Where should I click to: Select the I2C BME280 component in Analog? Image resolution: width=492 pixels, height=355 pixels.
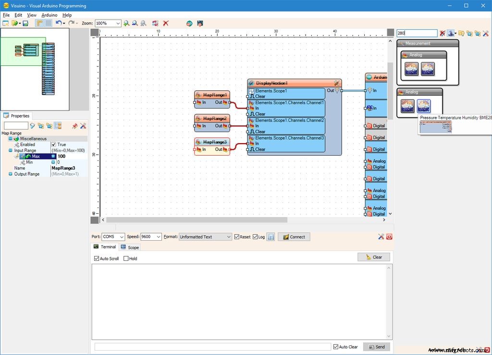423,106
